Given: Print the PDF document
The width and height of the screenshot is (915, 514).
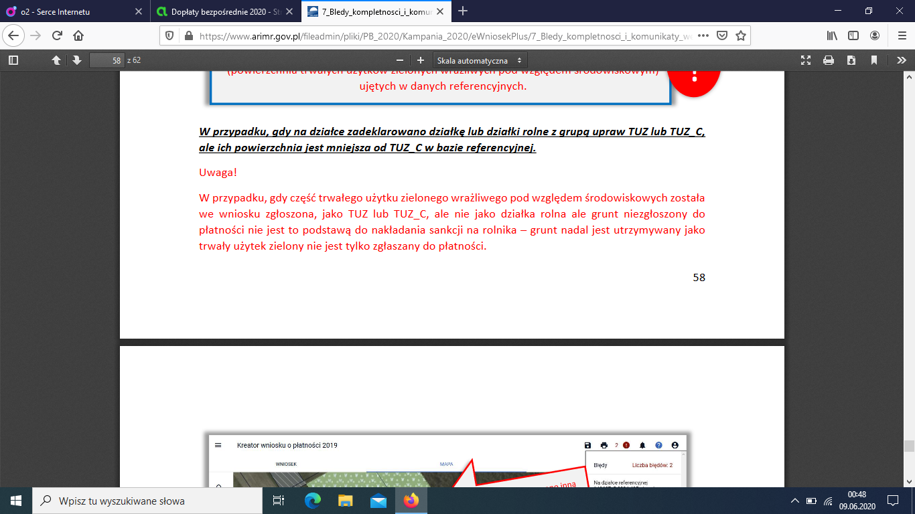Looking at the screenshot, I should click(x=829, y=60).
